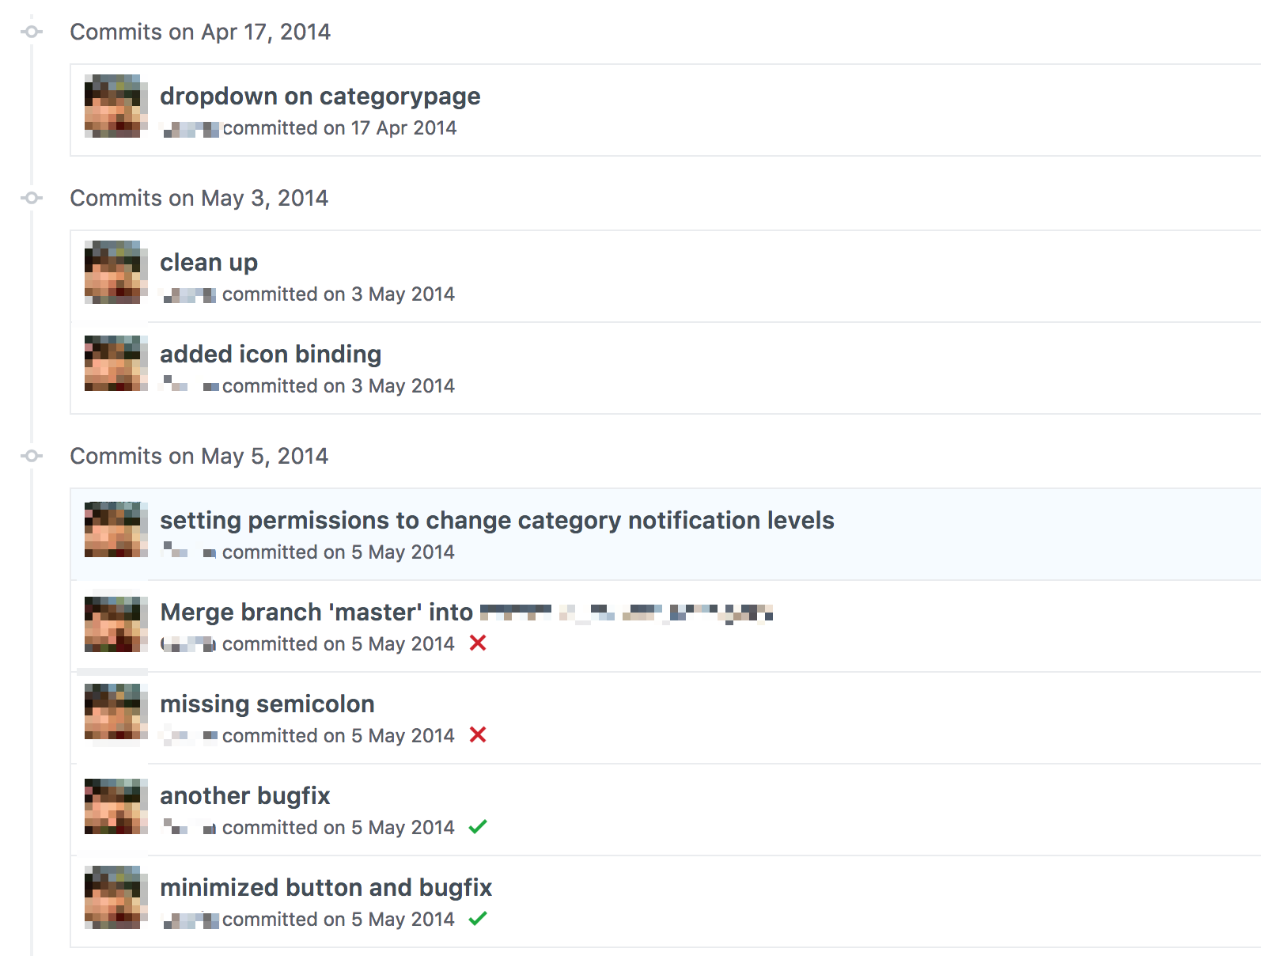The height and width of the screenshot is (956, 1261).
Task: Open the 'another bugfix' commit
Action: [x=245, y=795]
